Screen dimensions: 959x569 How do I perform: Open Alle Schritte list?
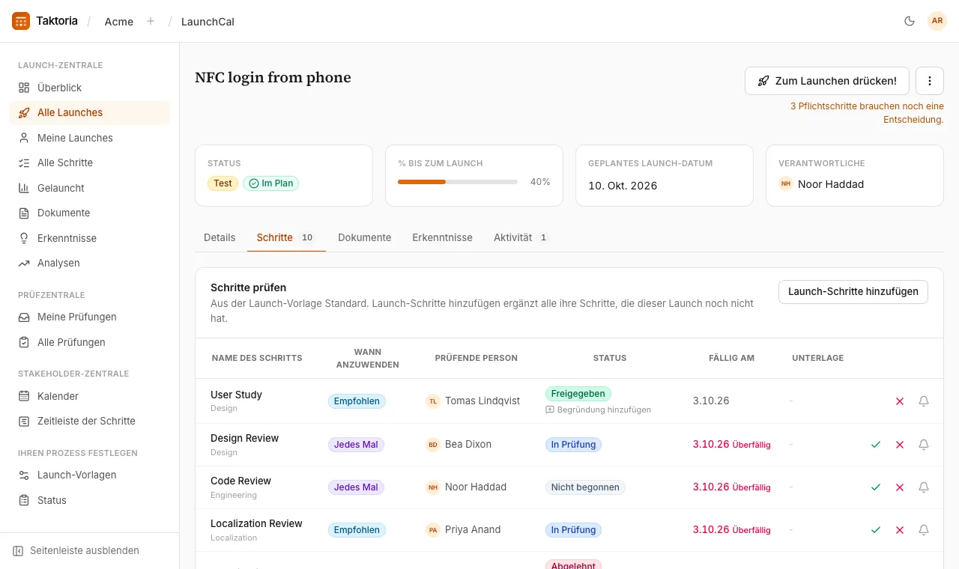[x=90, y=162]
